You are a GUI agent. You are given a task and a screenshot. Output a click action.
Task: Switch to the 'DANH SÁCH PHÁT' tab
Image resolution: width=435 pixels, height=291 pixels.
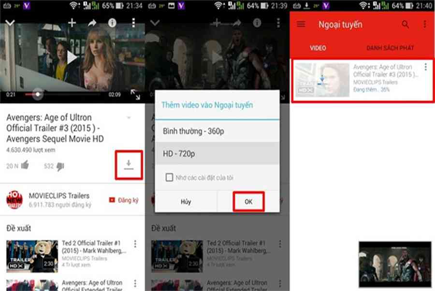tap(390, 48)
